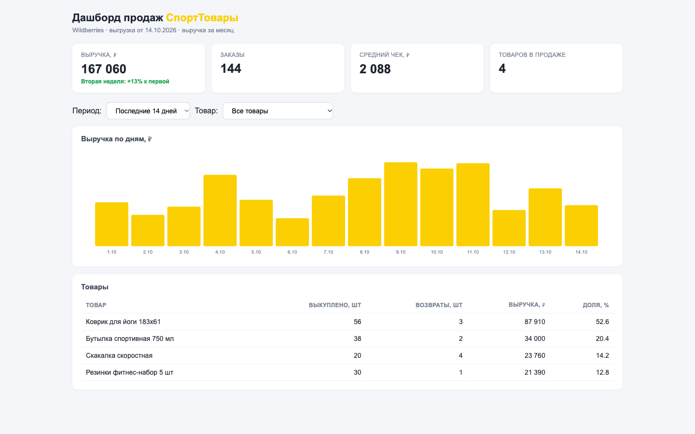This screenshot has width=695, height=434.
Task: Click the 'Доля, %' column header
Action: click(x=596, y=305)
